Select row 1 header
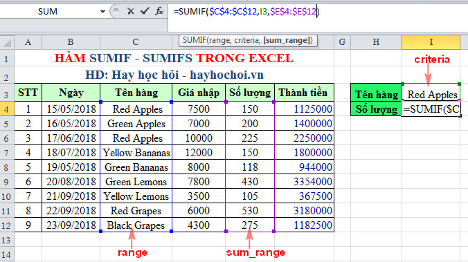The image size is (468, 262). click(7, 59)
